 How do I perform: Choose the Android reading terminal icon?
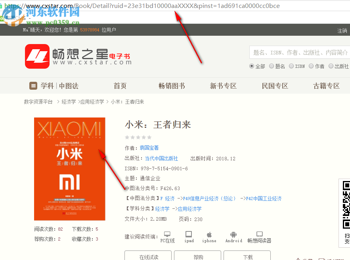pos(233,235)
